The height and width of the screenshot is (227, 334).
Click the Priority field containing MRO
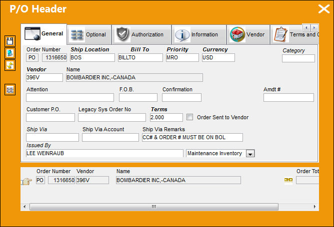182,57
